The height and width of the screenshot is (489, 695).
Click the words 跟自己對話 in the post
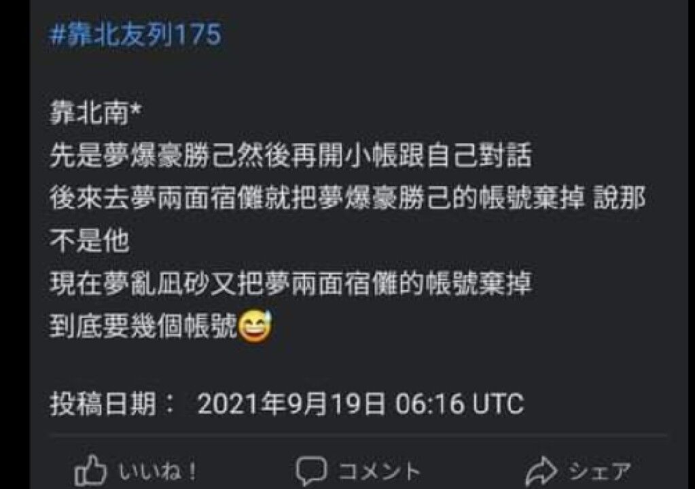point(465,155)
